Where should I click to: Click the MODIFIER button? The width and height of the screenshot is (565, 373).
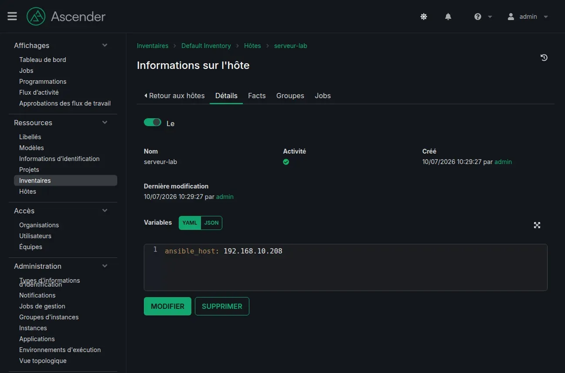click(167, 306)
